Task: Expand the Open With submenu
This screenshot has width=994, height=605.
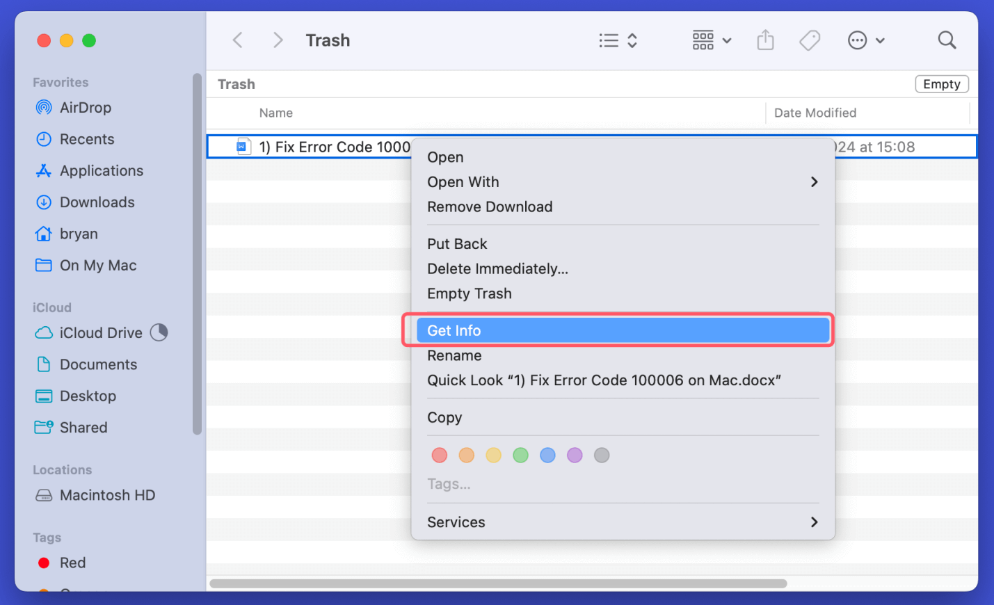Action: pos(622,182)
